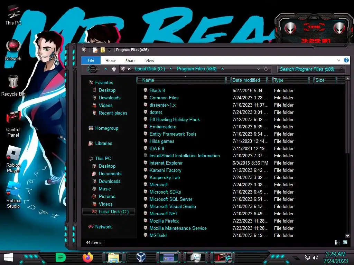Select Favorites in navigation pane

tap(104, 82)
